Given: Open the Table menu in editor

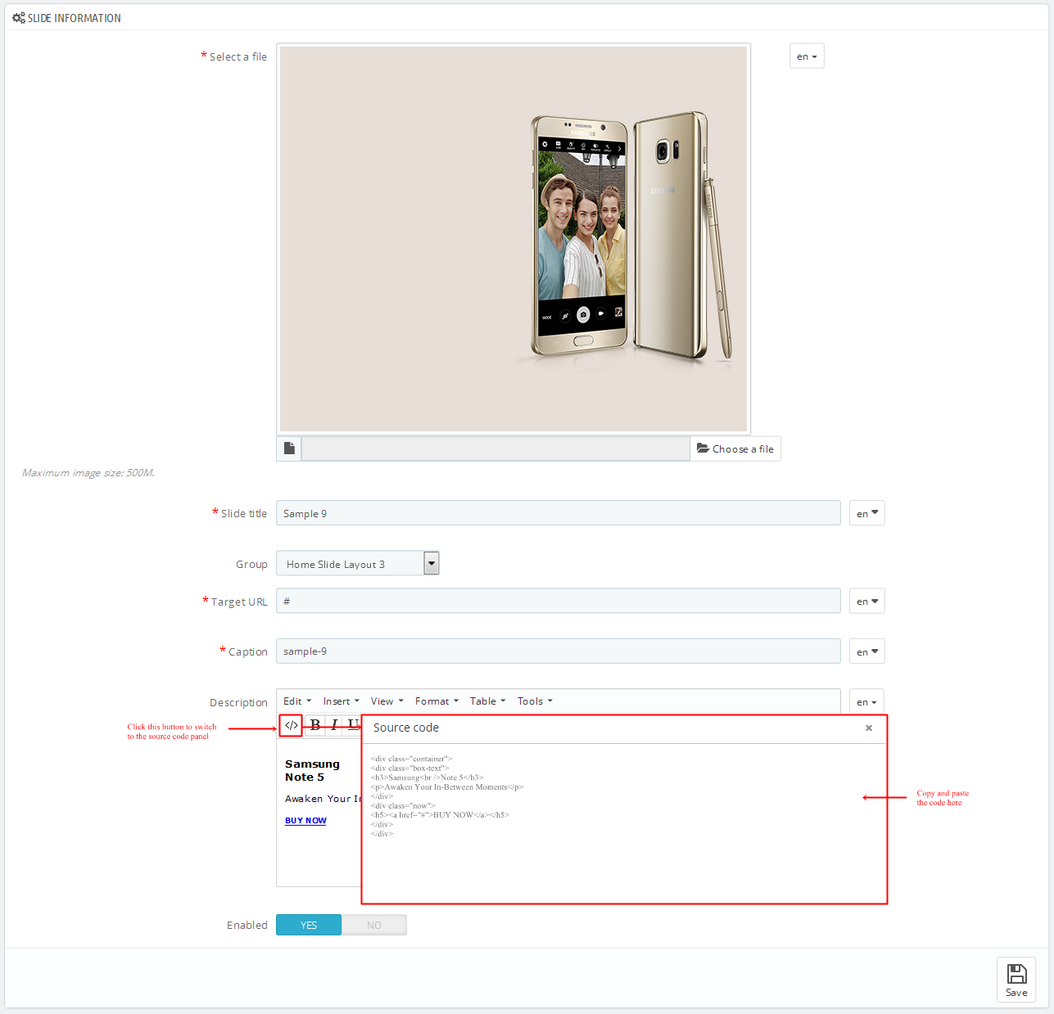Looking at the screenshot, I should click(488, 701).
